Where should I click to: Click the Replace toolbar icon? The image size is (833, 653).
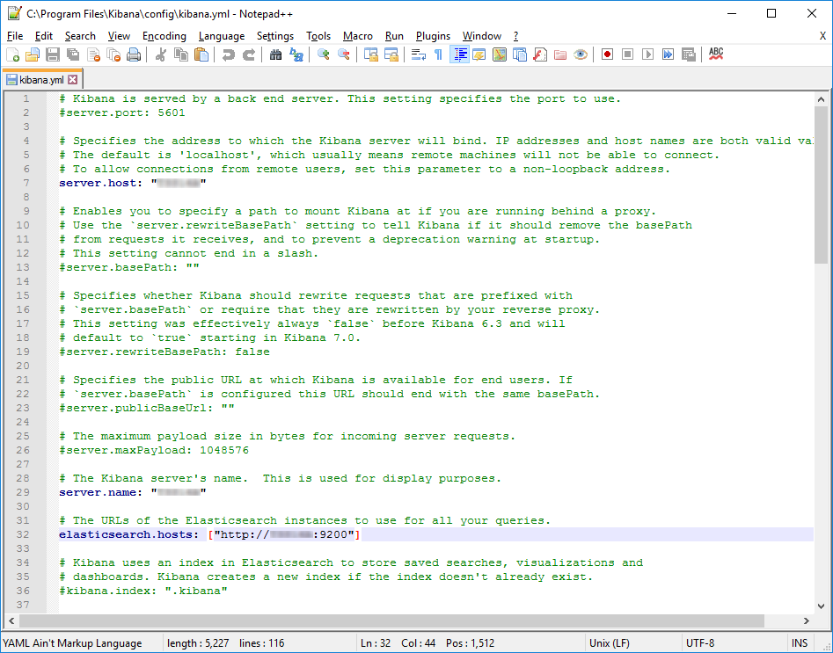tap(296, 54)
